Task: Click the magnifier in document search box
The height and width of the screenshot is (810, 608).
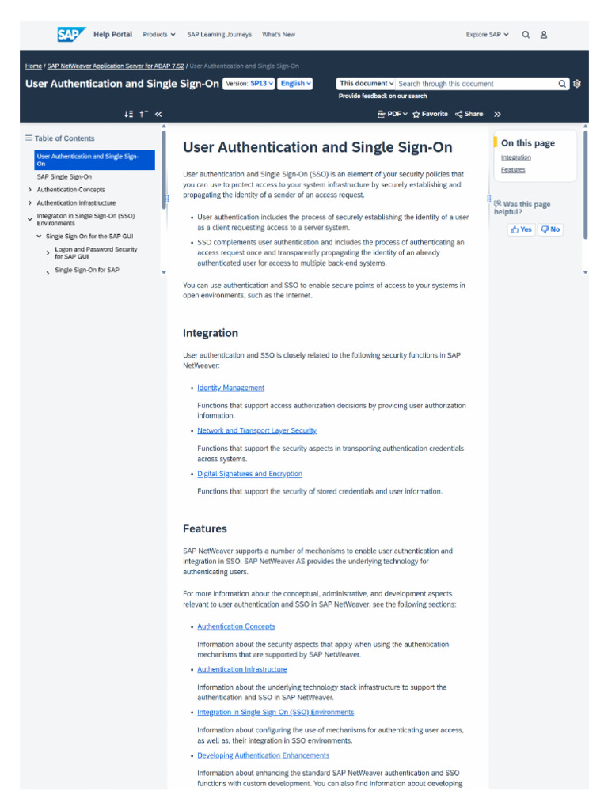Action: click(562, 84)
